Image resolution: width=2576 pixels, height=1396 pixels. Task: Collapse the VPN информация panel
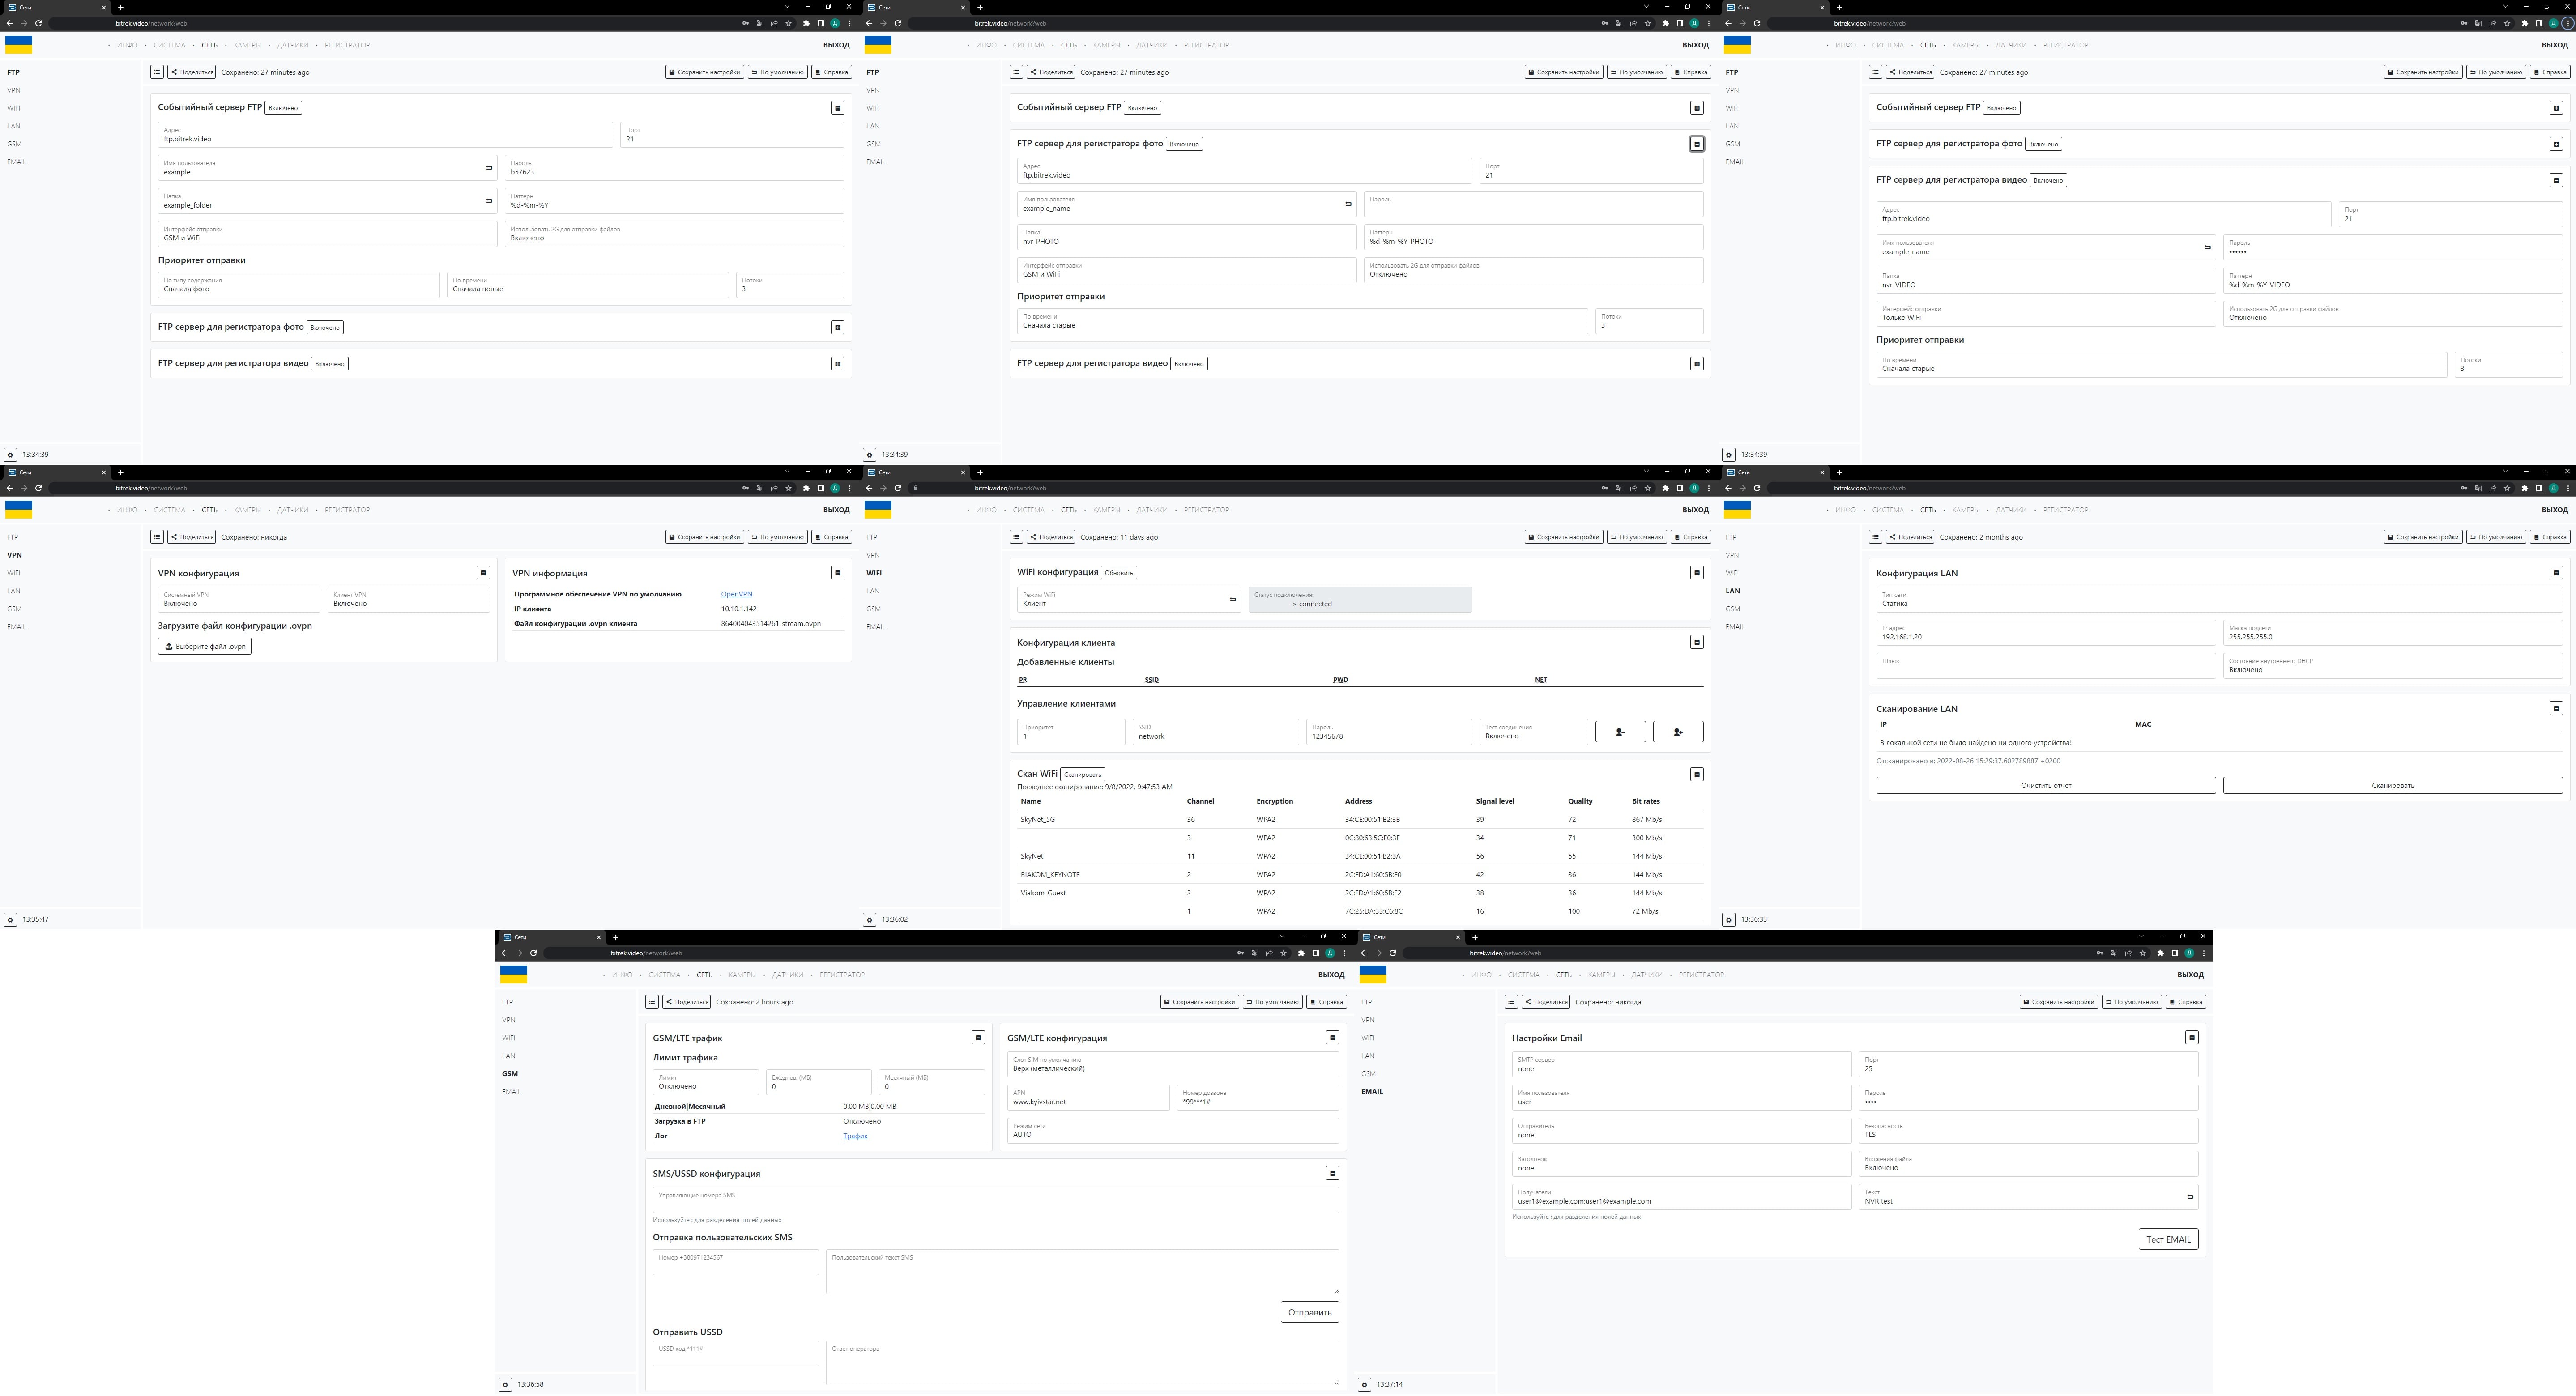click(x=838, y=573)
